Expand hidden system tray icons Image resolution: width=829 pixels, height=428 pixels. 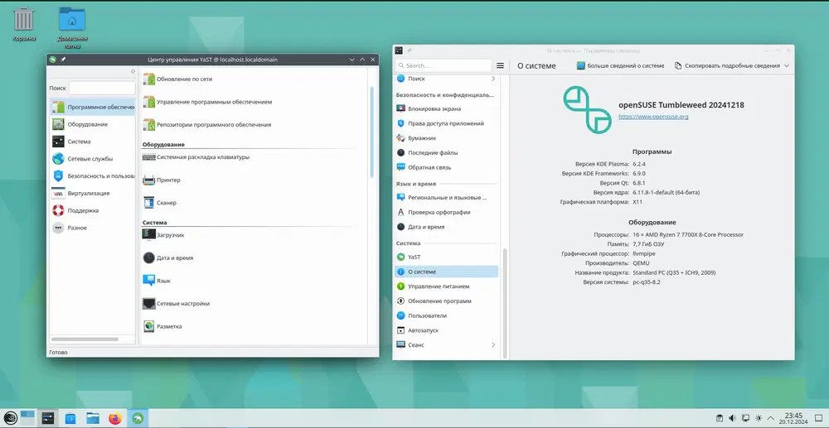coord(771,418)
